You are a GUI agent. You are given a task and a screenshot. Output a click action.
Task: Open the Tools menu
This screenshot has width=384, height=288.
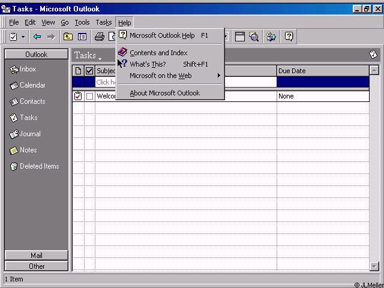click(82, 23)
